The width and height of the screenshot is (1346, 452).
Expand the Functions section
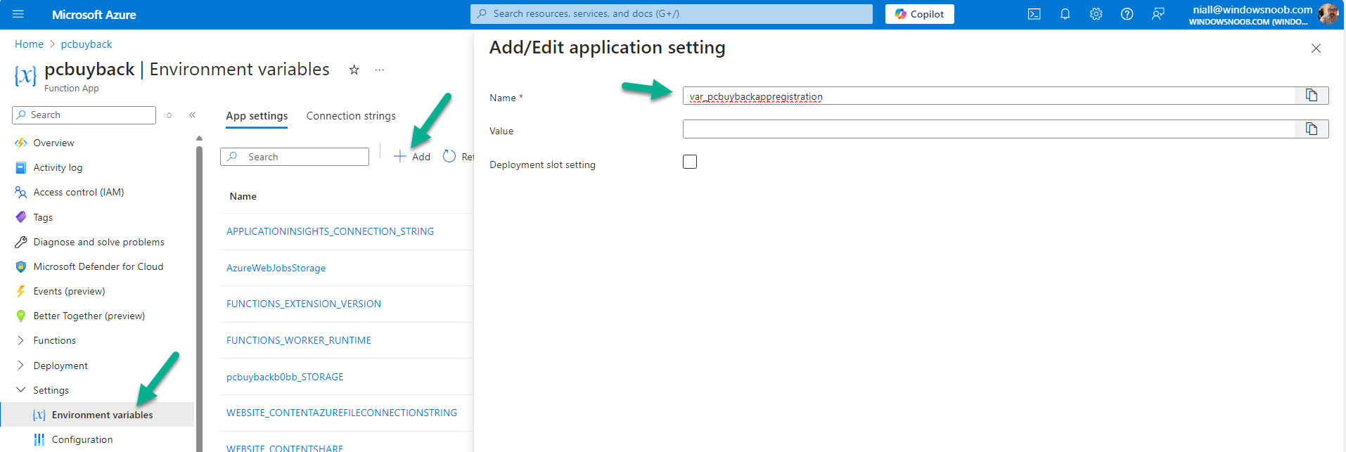click(x=20, y=340)
